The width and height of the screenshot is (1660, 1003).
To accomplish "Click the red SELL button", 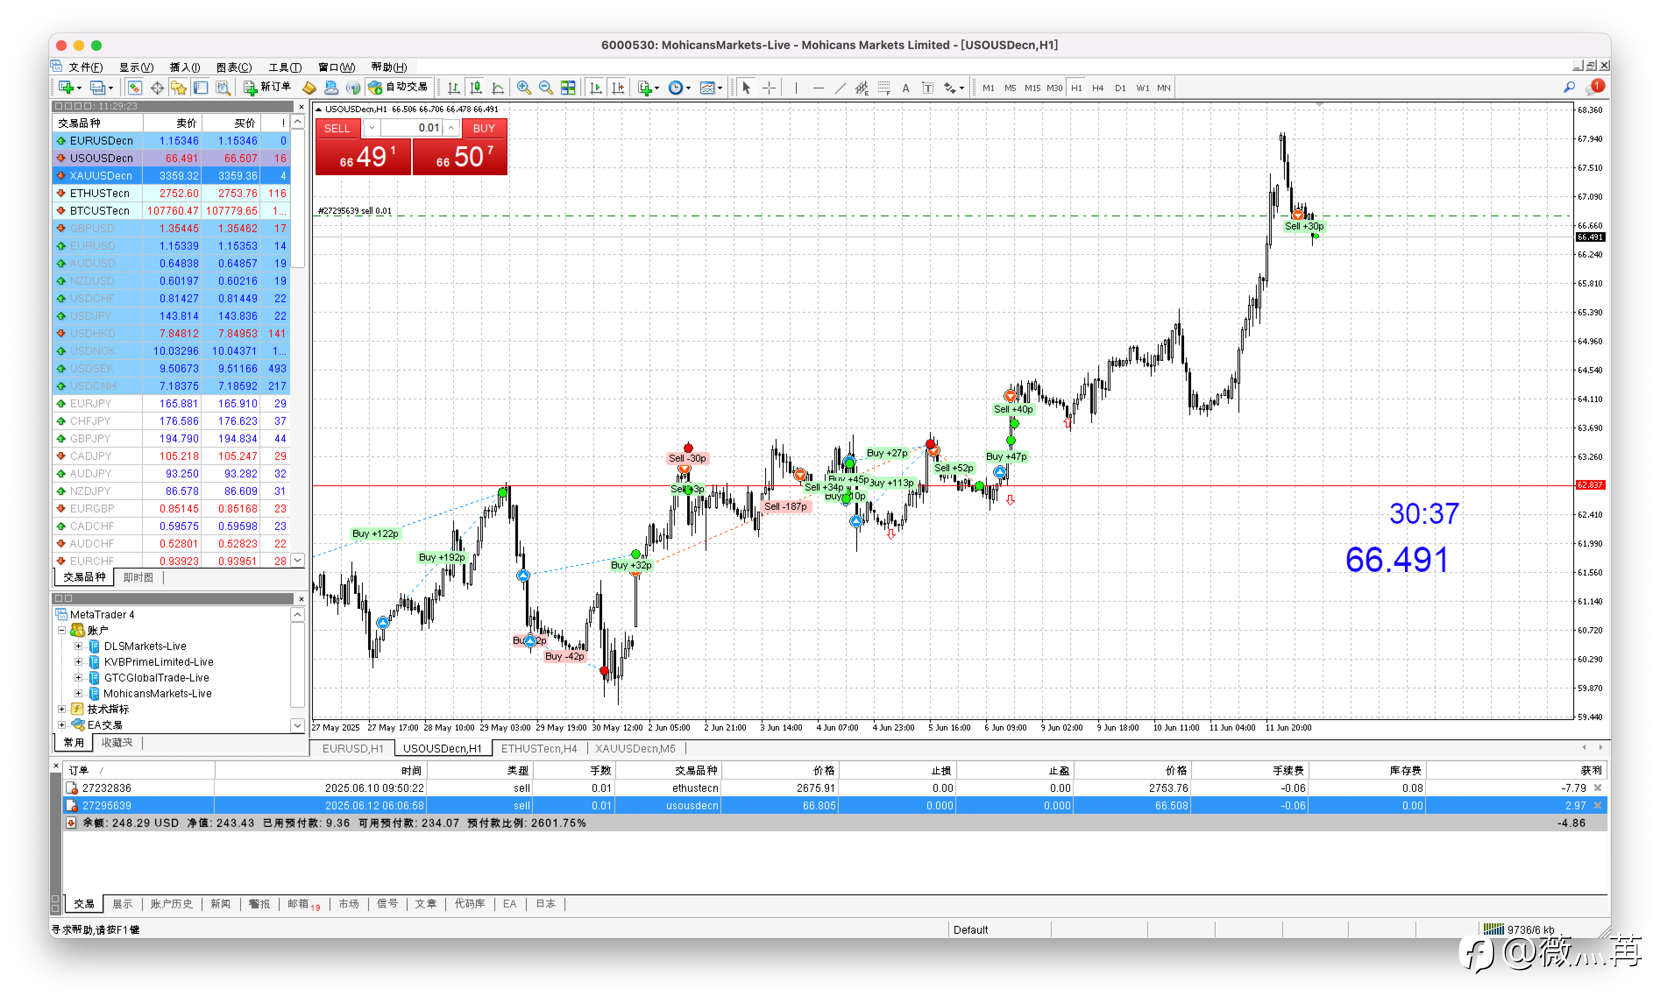I will pyautogui.click(x=337, y=129).
